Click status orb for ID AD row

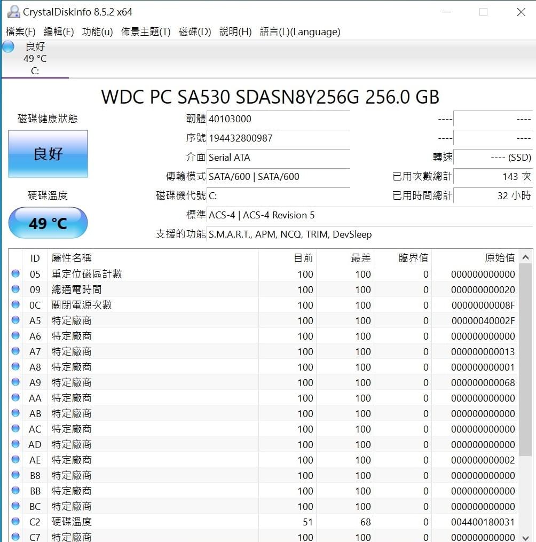point(15,444)
